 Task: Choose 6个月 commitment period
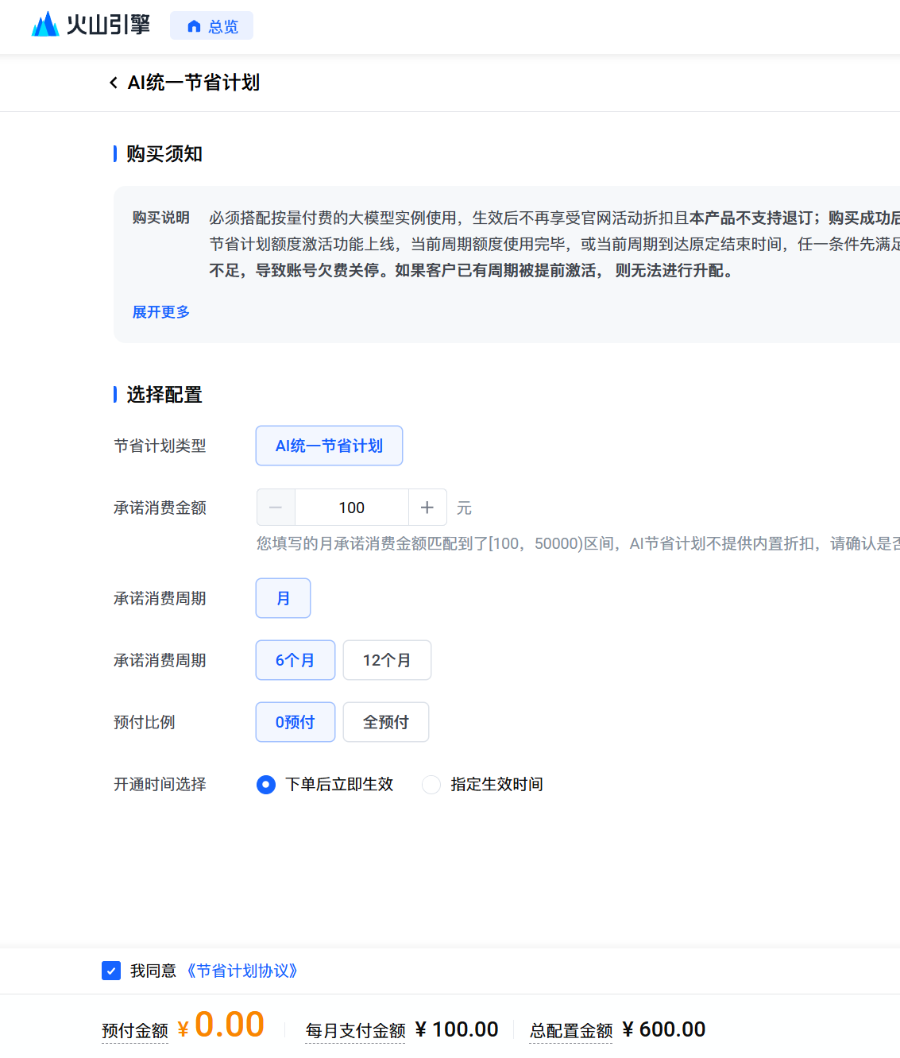[x=295, y=660]
